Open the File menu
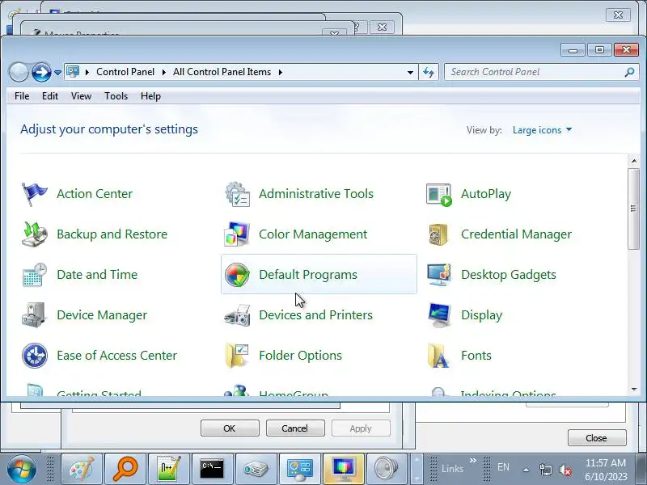This screenshot has width=647, height=485. tap(22, 96)
